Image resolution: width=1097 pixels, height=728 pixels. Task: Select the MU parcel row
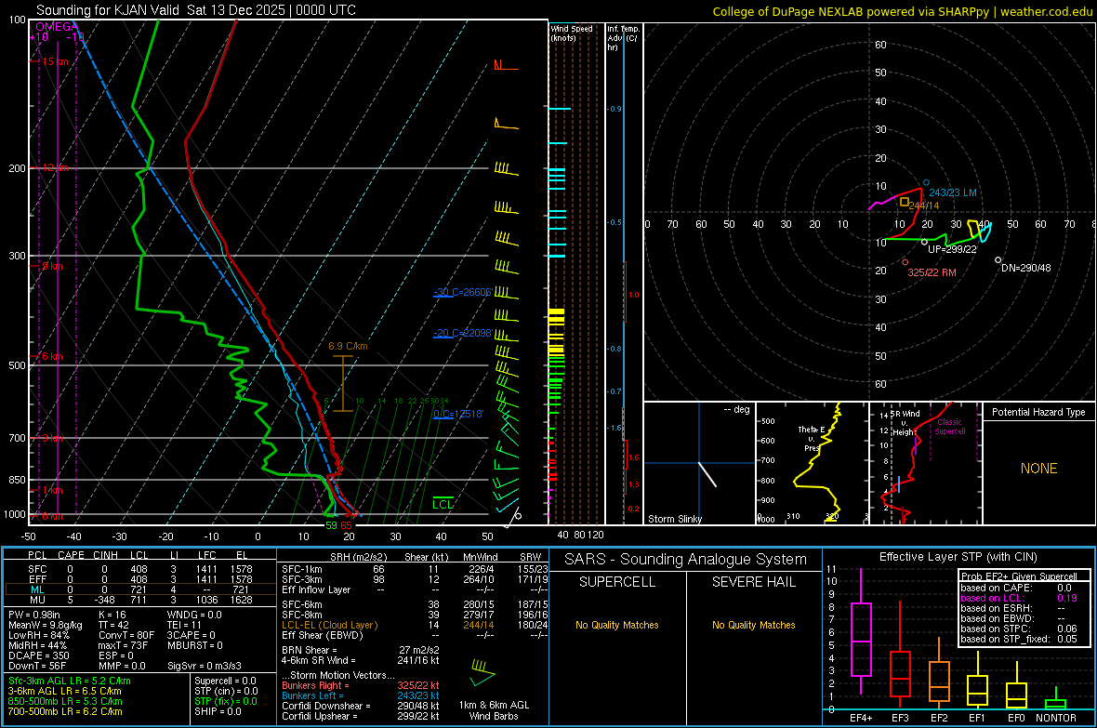pos(139,599)
